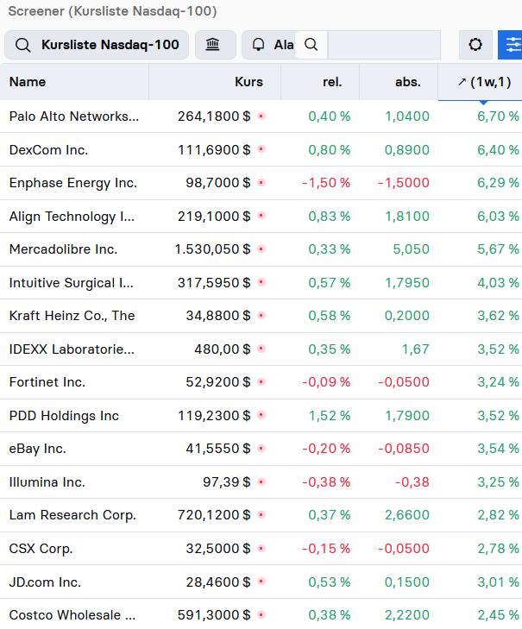522x629 pixels.
Task: Click the price 97,39 $
Action: pyautogui.click(x=227, y=481)
